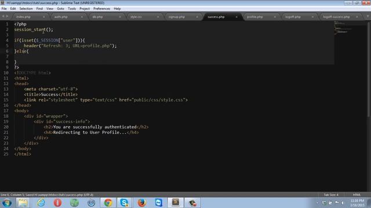Click the meta charset utf-8 line
This screenshot has width=371, height=208.
[x=50, y=89]
